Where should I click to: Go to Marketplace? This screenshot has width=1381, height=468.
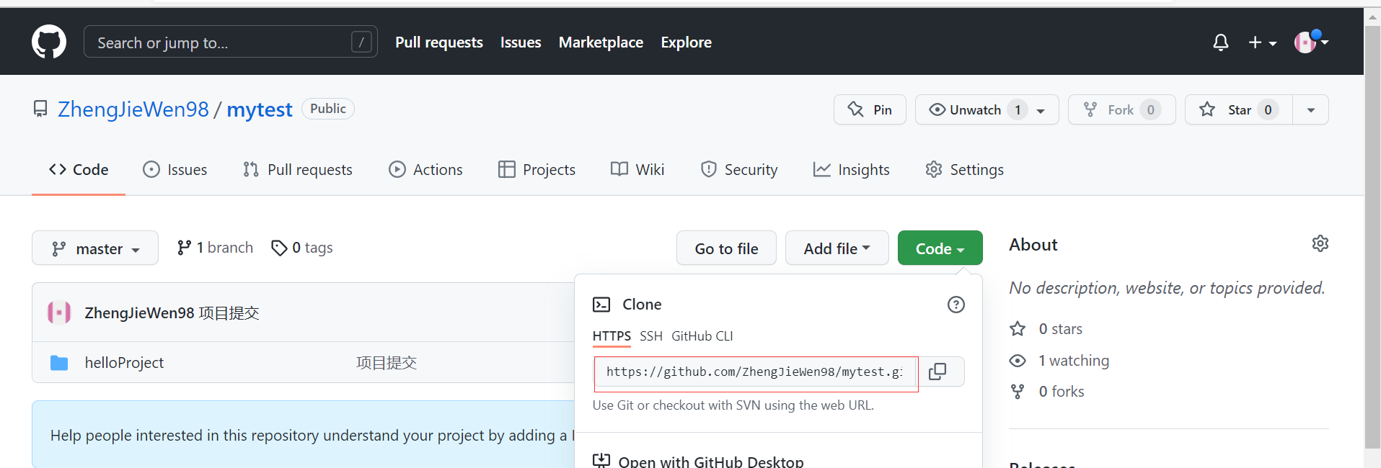pyautogui.click(x=601, y=42)
